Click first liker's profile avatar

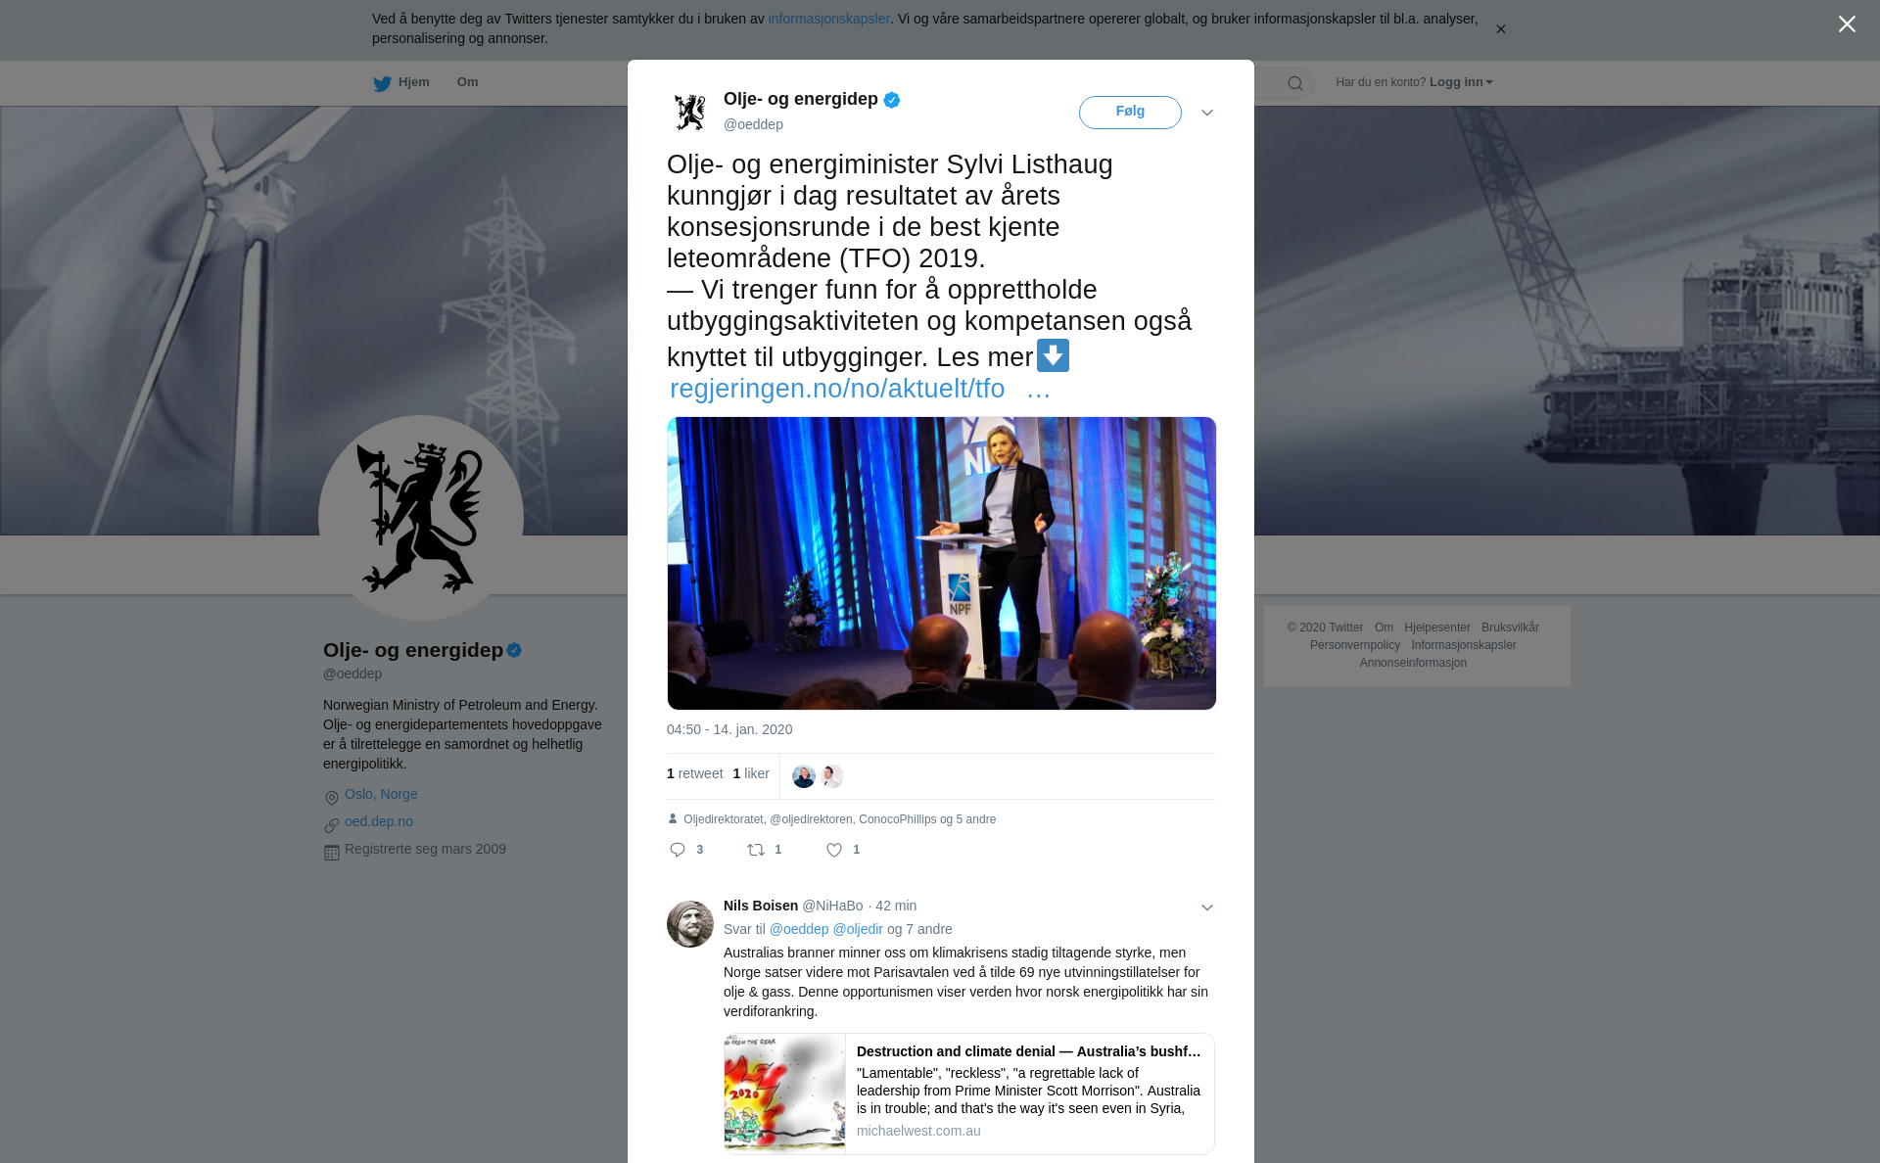click(x=803, y=776)
